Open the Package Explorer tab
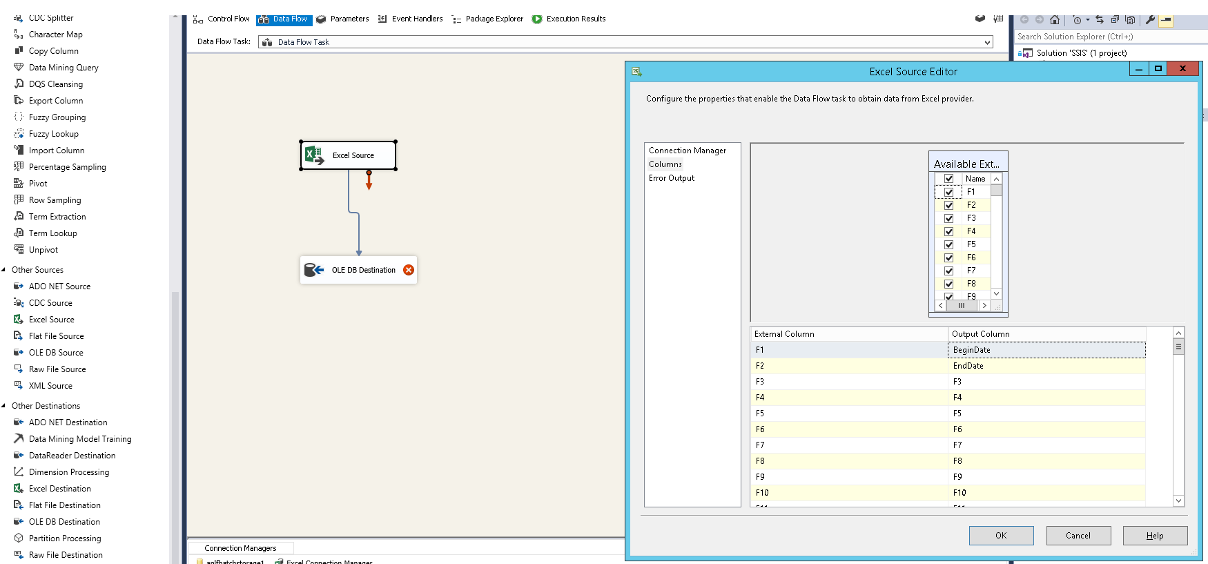 click(487, 19)
